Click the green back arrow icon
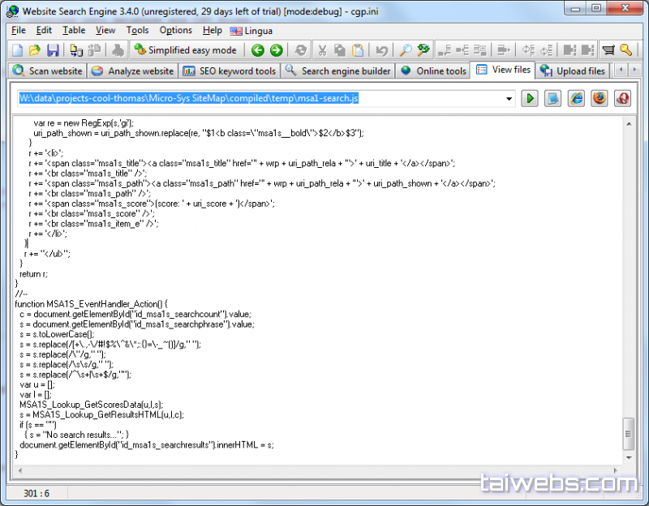Viewport: 649px width, 506px height. click(x=258, y=50)
